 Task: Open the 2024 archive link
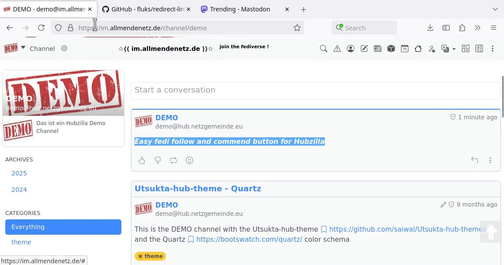19,190
